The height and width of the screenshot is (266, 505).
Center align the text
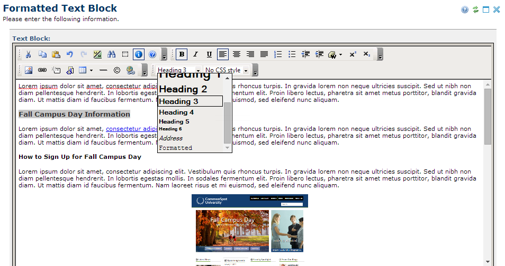pos(237,54)
